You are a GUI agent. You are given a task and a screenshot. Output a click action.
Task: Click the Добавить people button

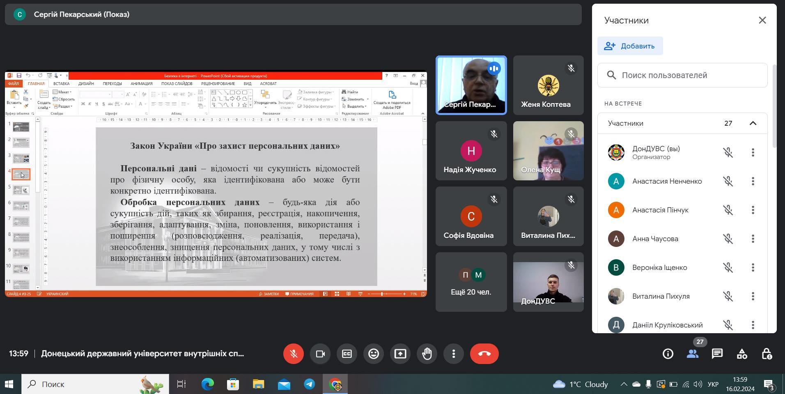(x=630, y=46)
